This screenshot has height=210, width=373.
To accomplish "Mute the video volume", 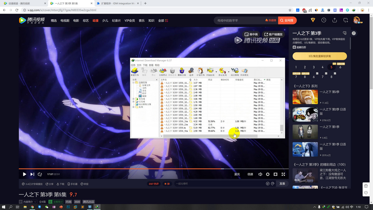I will coord(260,175).
